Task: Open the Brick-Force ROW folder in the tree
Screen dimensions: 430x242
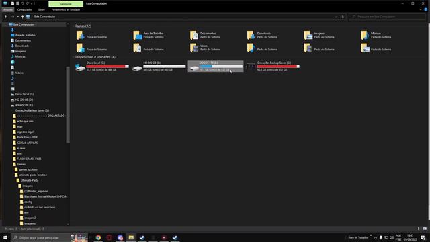Action: (27, 137)
